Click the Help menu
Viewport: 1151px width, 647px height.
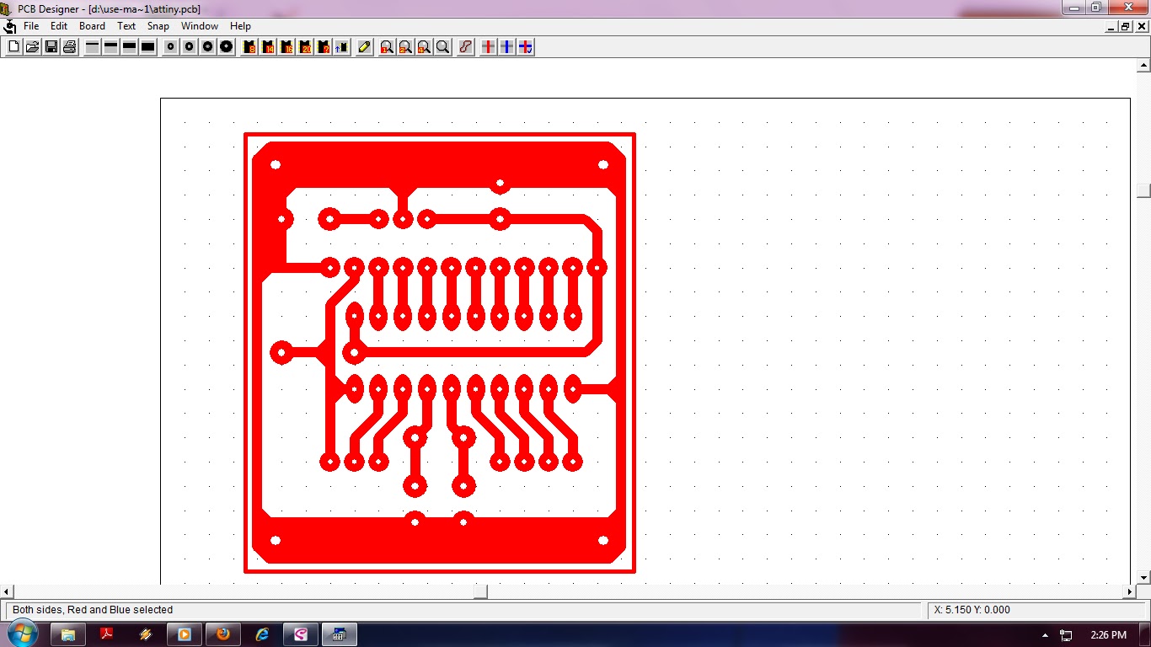click(240, 26)
